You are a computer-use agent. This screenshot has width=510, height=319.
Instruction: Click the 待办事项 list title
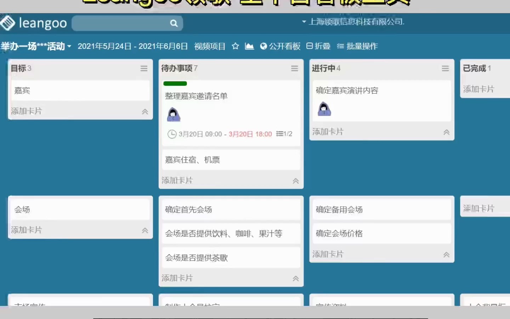tap(177, 68)
